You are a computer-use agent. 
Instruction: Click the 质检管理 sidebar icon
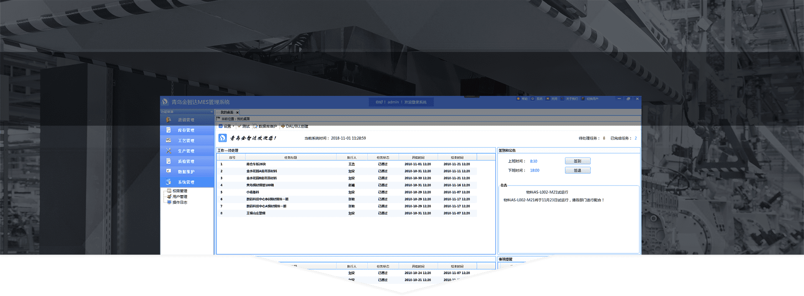point(168,161)
